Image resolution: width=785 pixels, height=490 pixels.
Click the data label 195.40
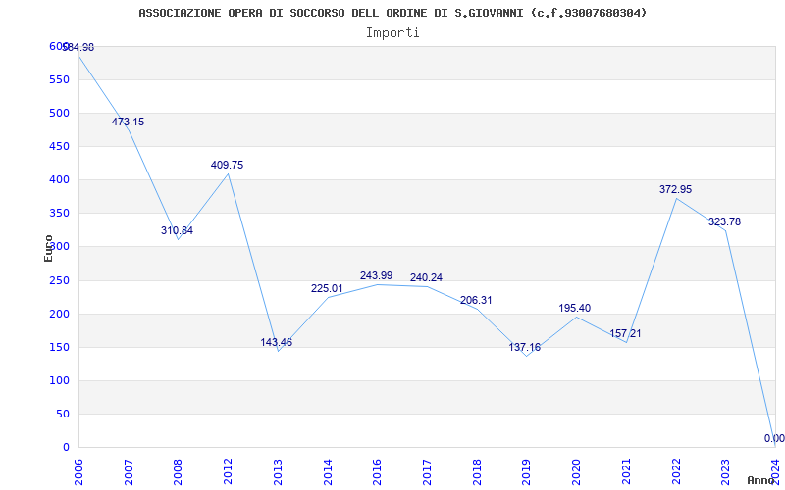575,308
